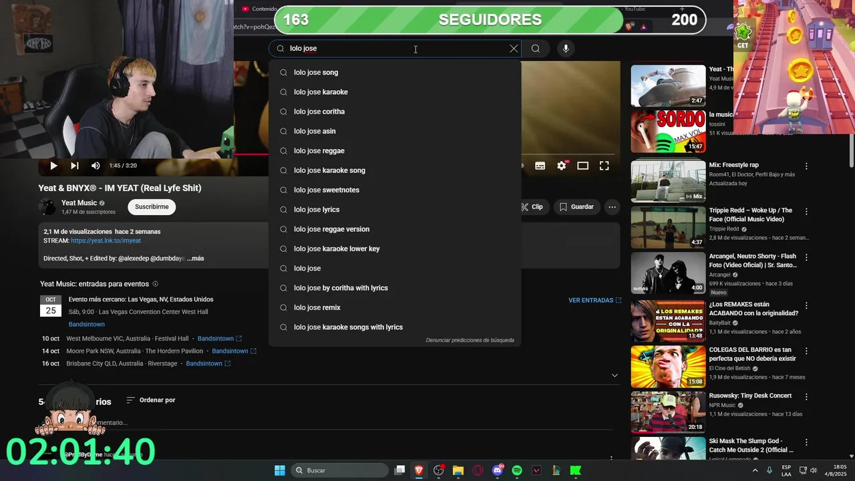This screenshot has height=481, width=855.
Task: Choose suggestion 'lolo jose by coritha with lyrics'
Action: coord(394,288)
